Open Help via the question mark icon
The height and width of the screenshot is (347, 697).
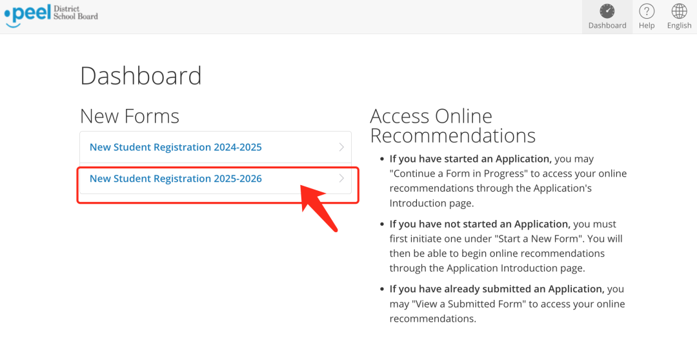[646, 11]
